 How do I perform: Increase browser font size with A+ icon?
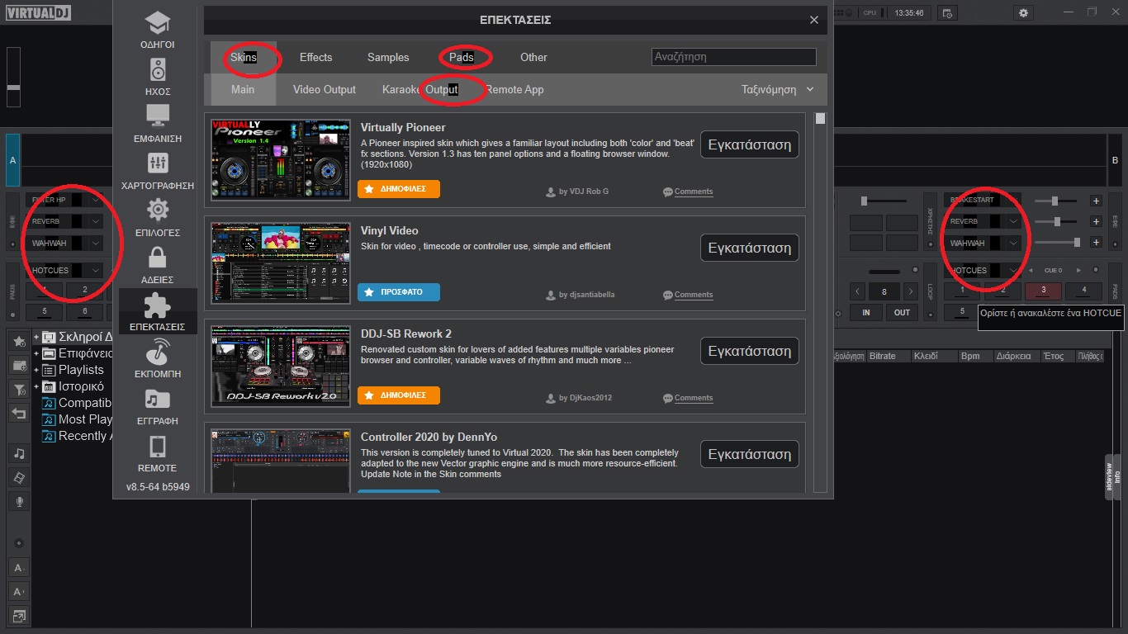tap(19, 591)
